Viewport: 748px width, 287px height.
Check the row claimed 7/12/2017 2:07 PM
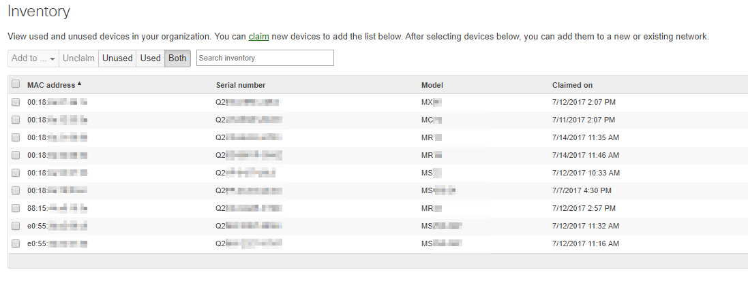[16, 102]
